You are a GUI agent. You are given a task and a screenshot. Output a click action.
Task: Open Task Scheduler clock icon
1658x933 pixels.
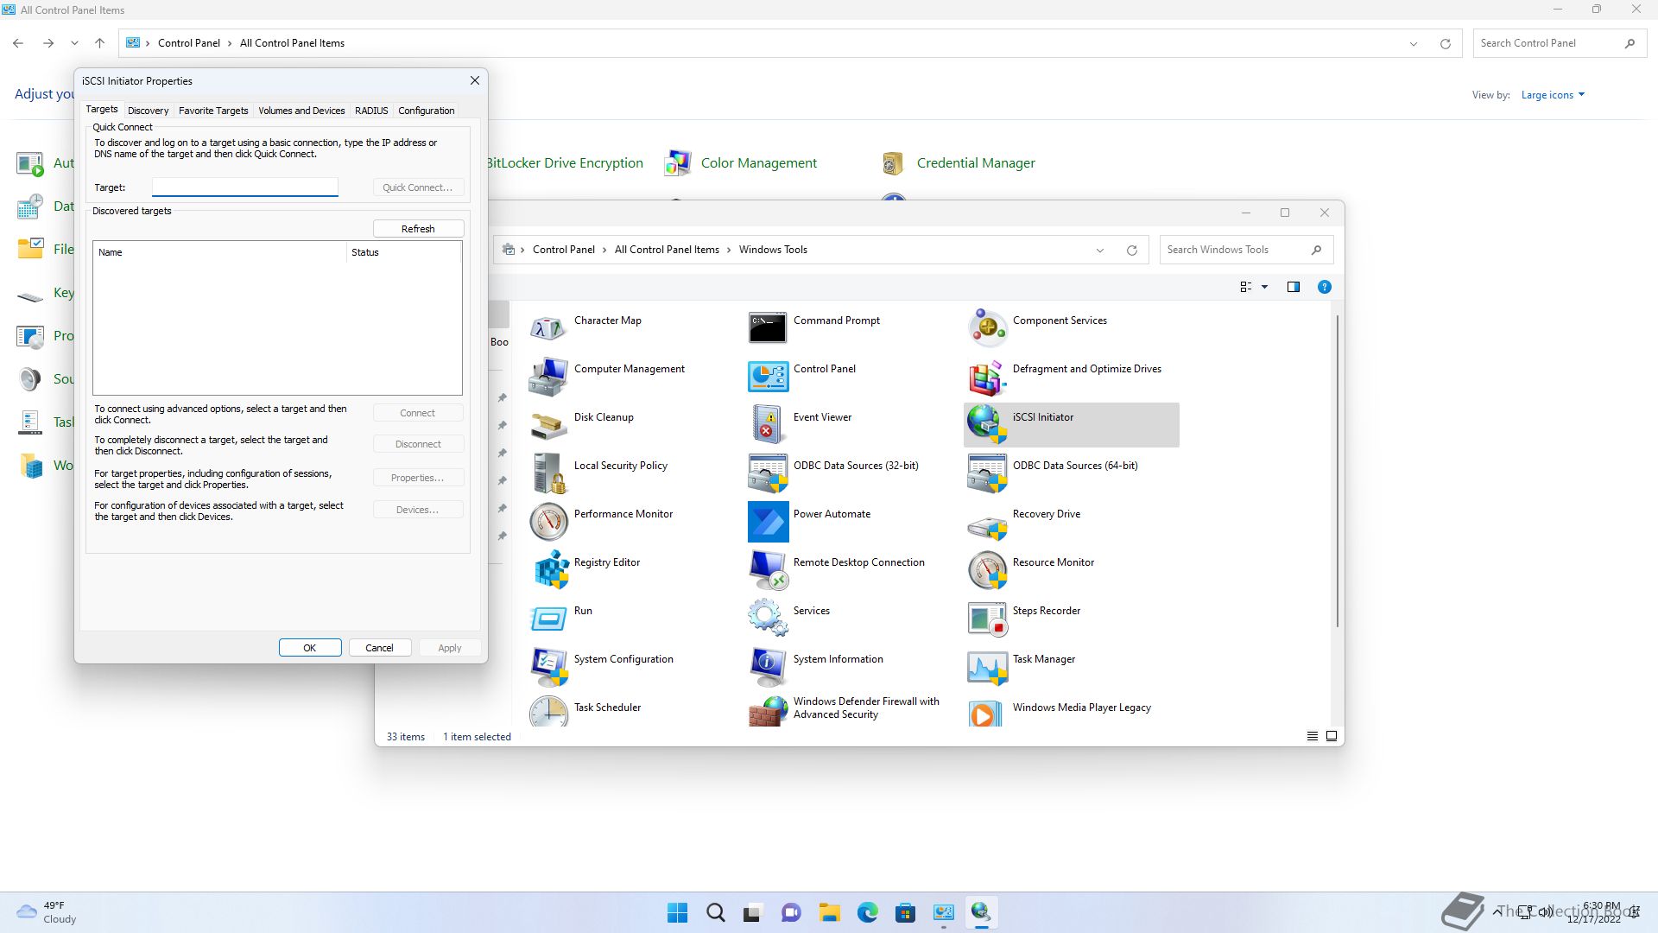pyautogui.click(x=548, y=712)
